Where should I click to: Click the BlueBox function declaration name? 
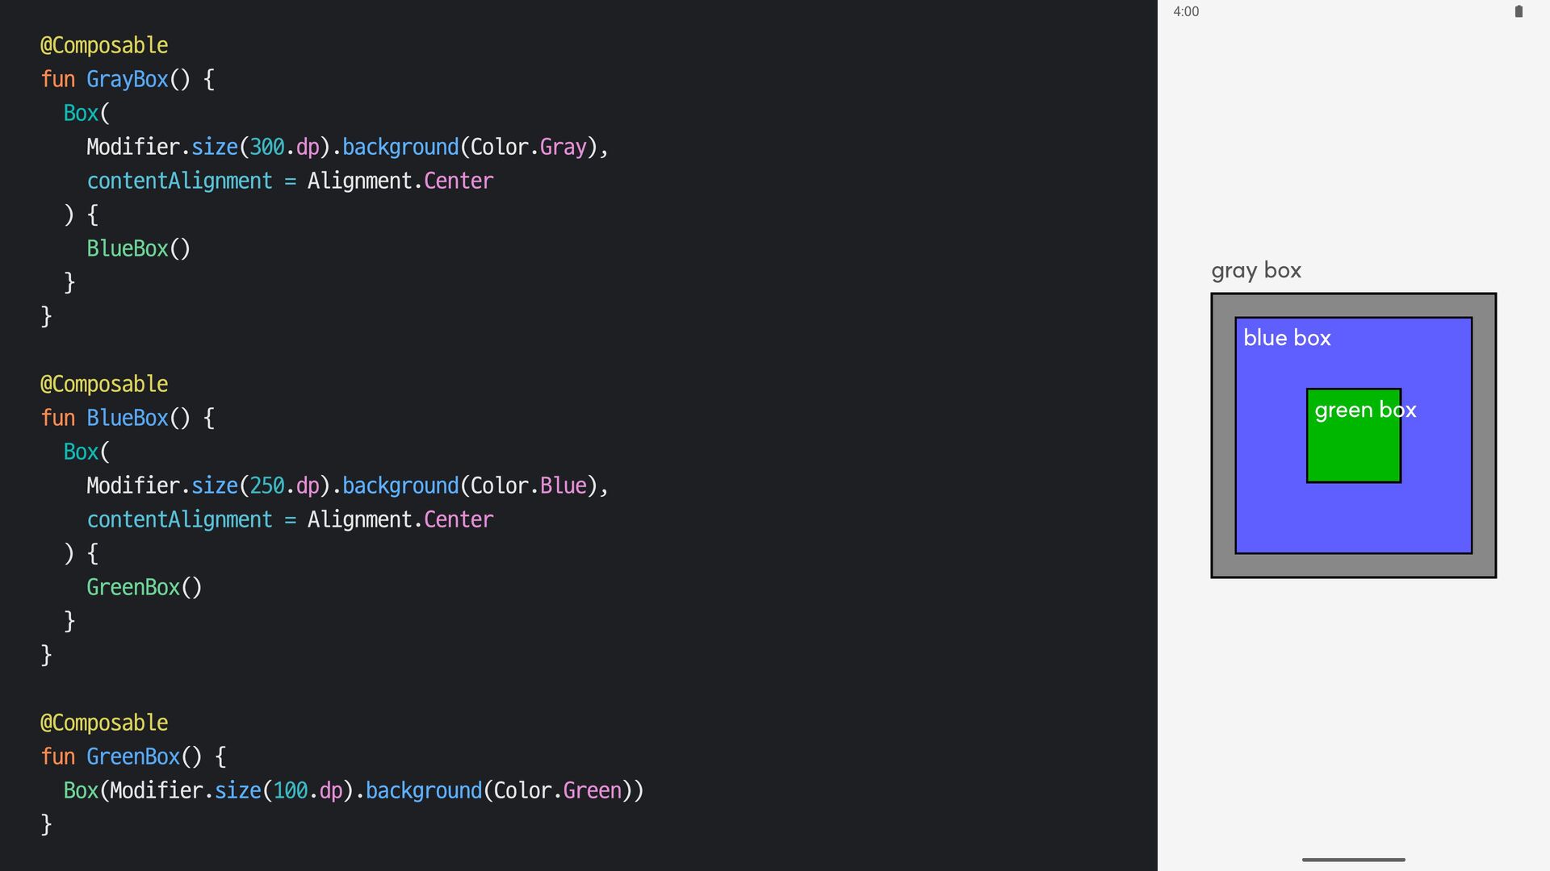point(127,418)
